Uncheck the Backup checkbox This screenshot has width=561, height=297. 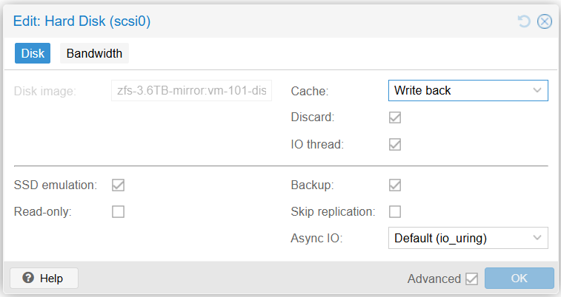(395, 185)
